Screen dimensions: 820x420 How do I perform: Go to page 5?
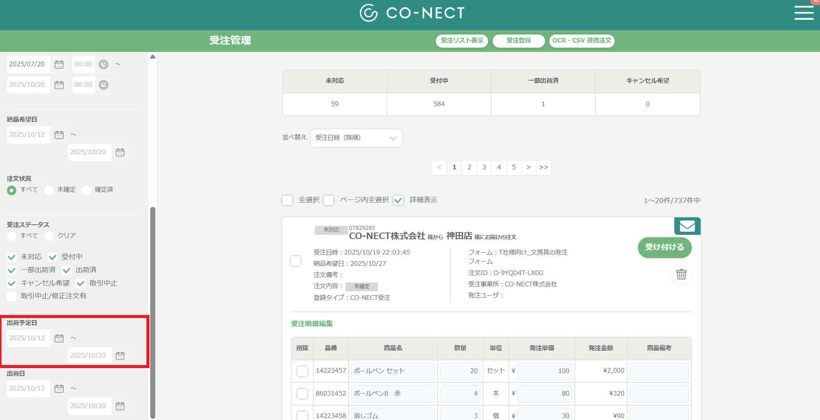[x=514, y=167]
